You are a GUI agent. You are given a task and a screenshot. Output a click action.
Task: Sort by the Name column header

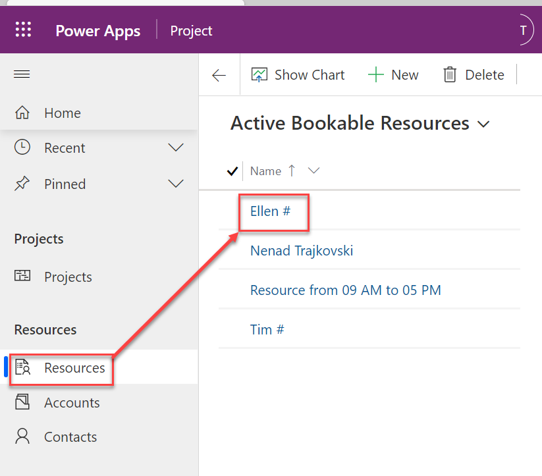point(265,171)
